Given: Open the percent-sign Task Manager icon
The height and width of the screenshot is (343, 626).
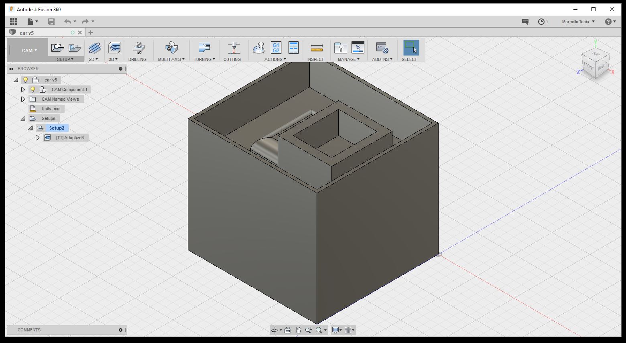Looking at the screenshot, I should coord(358,48).
